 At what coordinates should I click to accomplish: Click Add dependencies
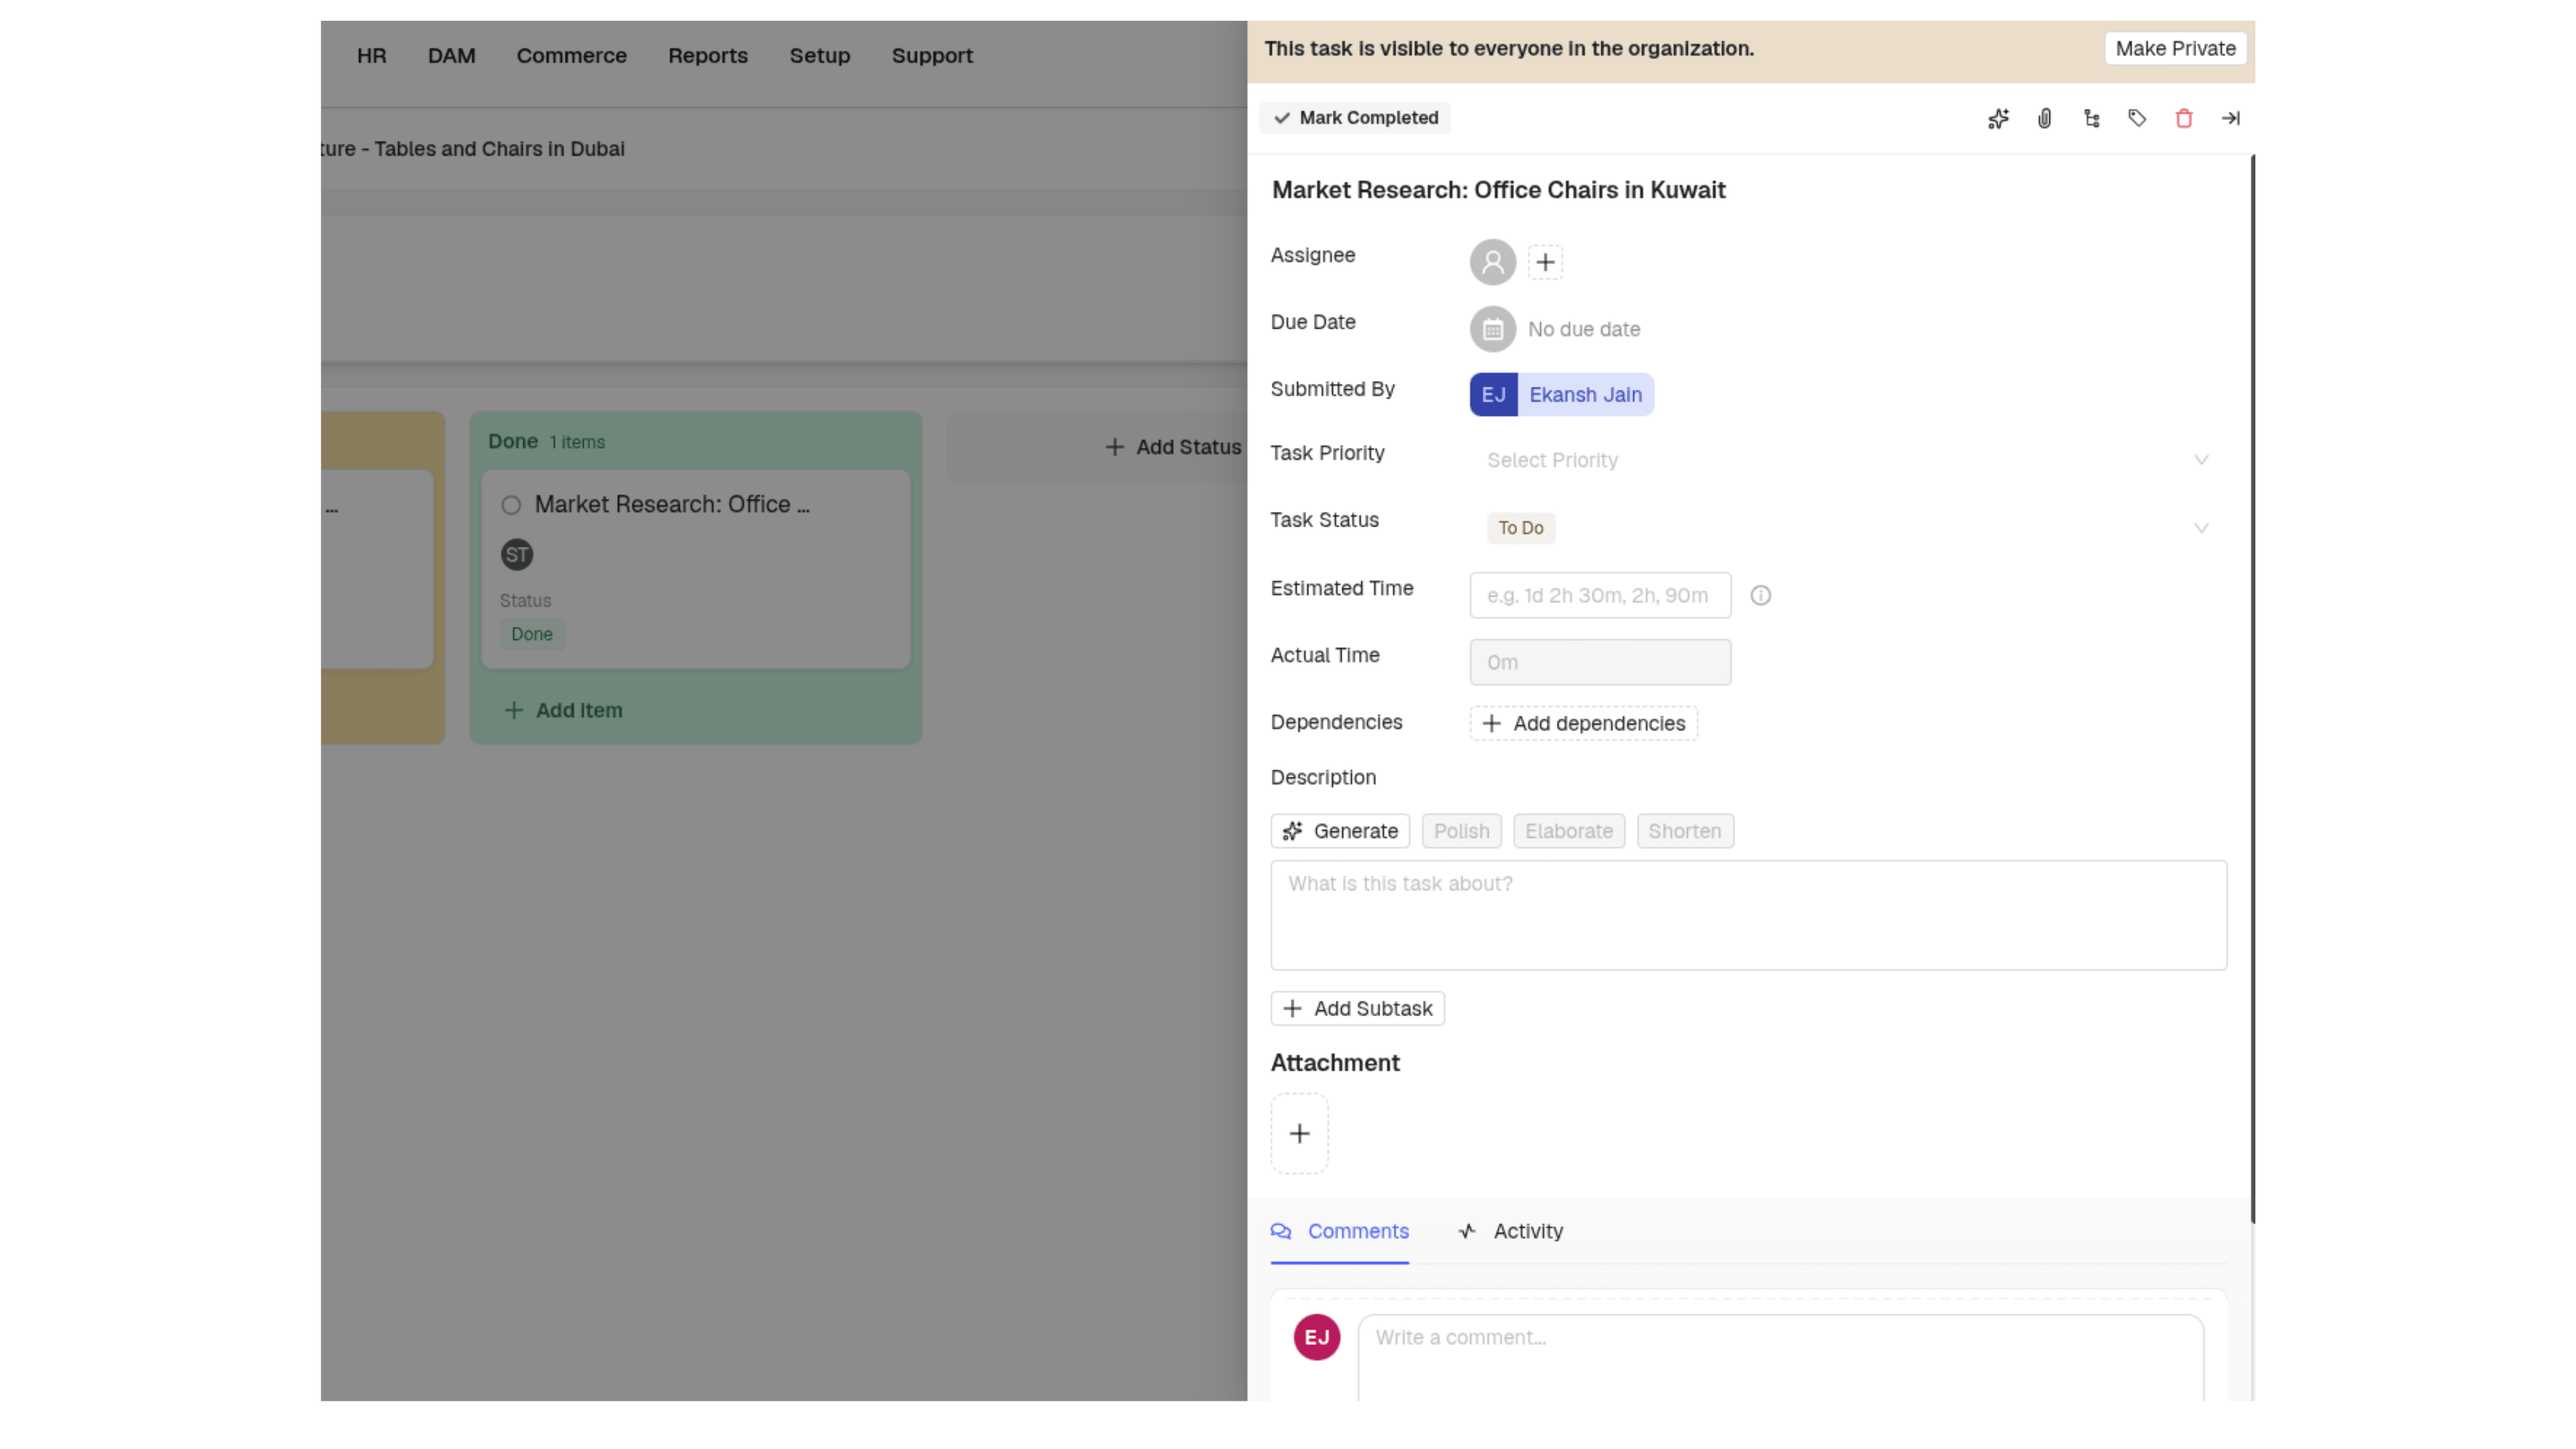click(x=1583, y=723)
